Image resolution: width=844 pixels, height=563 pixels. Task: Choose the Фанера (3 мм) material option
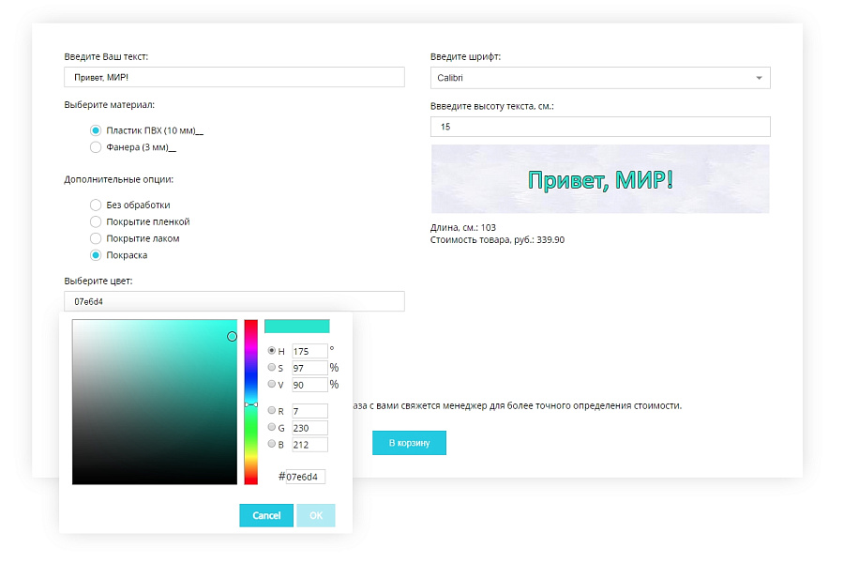click(x=96, y=147)
